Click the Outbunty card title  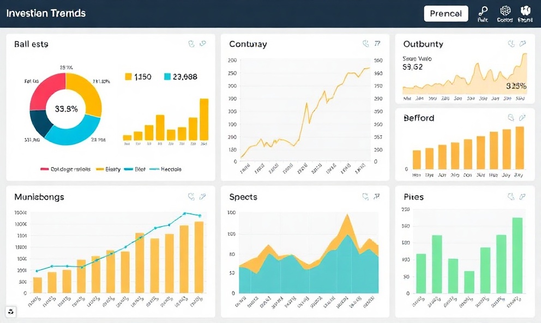tap(423, 44)
